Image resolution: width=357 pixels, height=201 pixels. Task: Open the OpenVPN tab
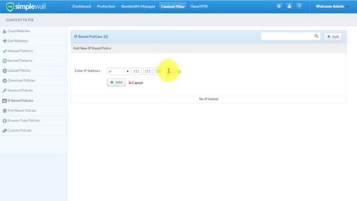pos(199,6)
